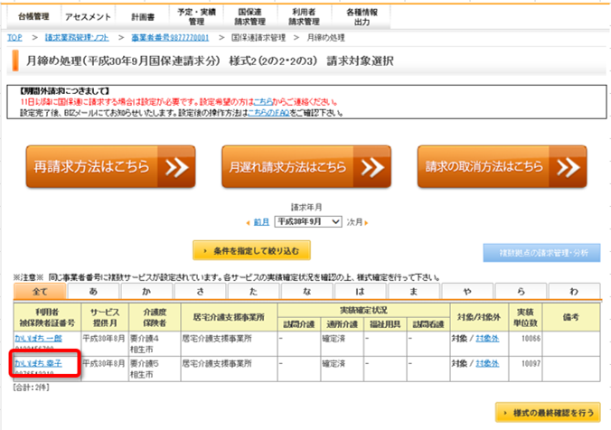
Task: Open the アセスメント menu tab
Action: tap(88, 16)
